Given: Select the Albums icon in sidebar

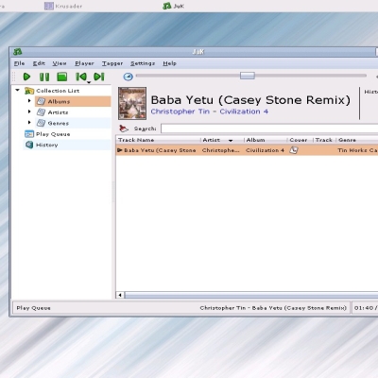Looking at the screenshot, I should coord(41,101).
